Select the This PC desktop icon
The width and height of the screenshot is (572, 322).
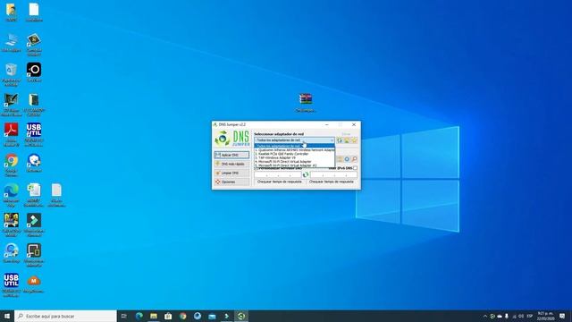(x=11, y=39)
